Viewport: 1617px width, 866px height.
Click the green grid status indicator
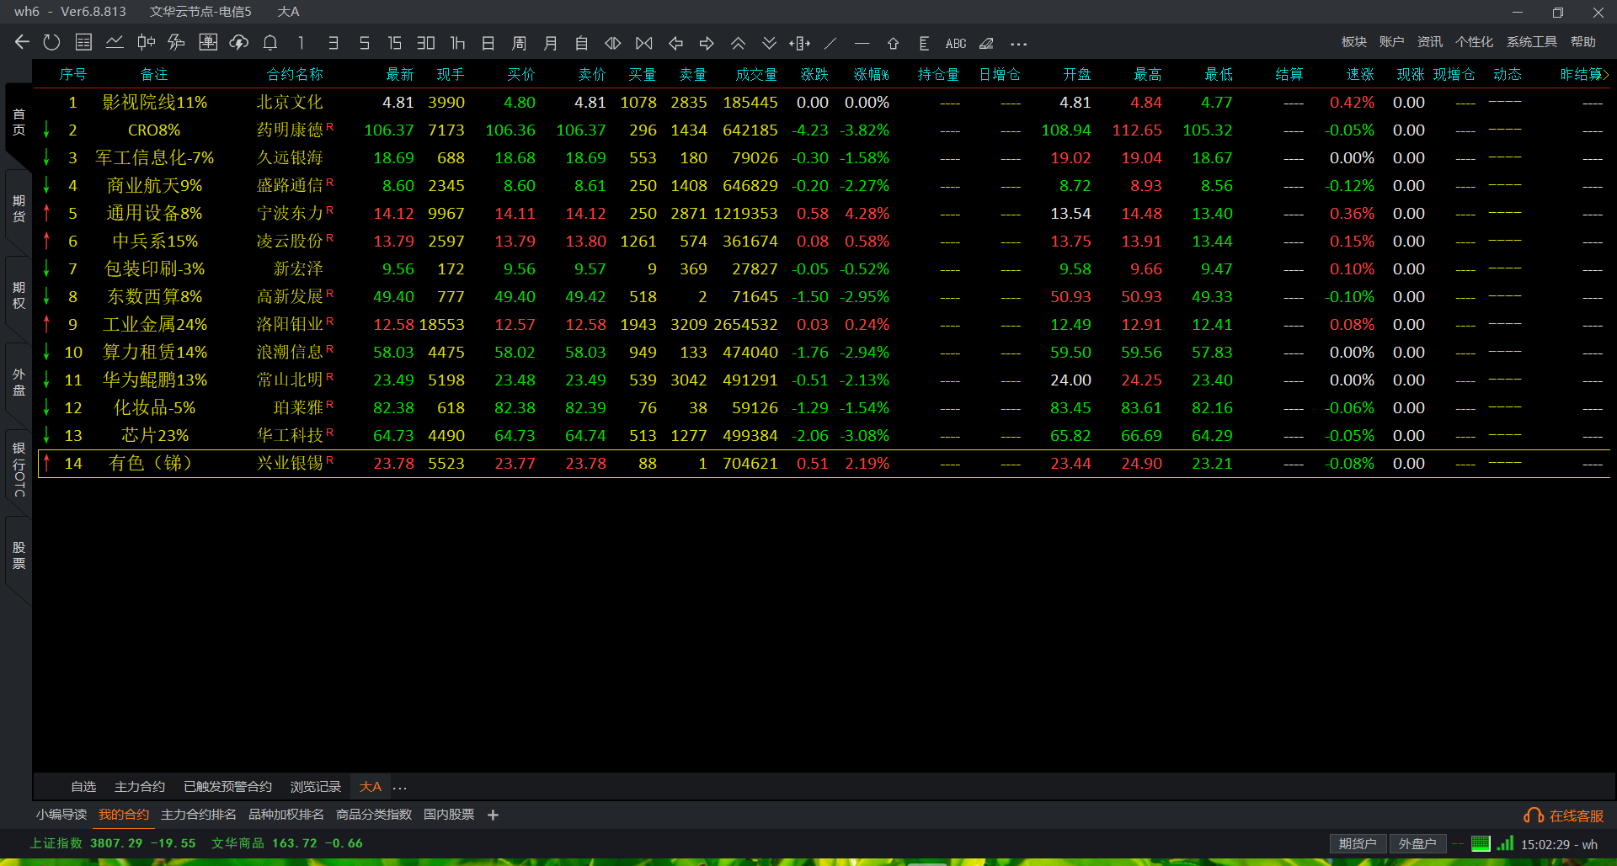point(1481,843)
